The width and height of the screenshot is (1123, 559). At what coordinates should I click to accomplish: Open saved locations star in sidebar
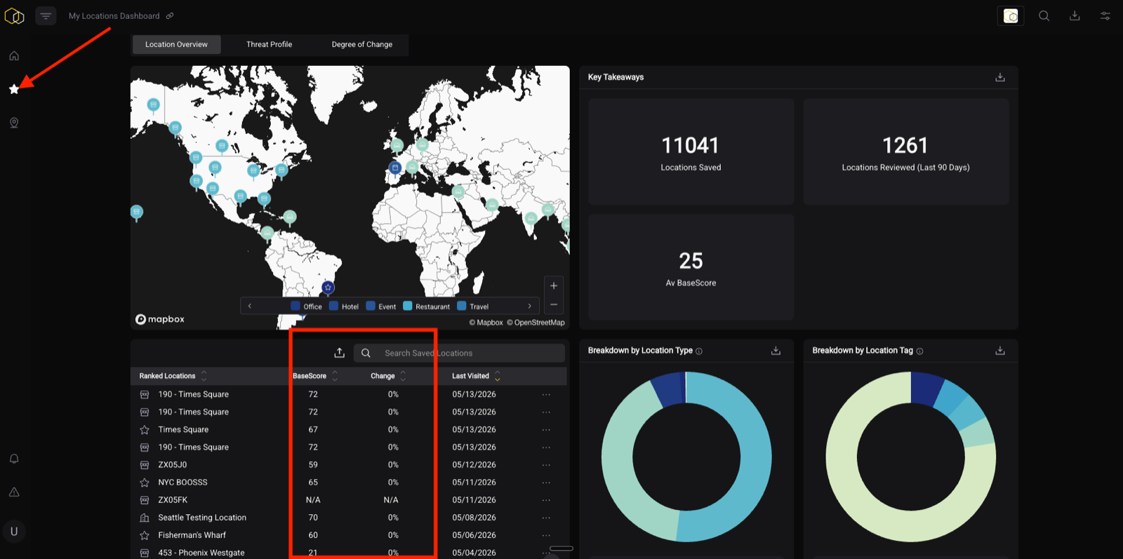14,89
